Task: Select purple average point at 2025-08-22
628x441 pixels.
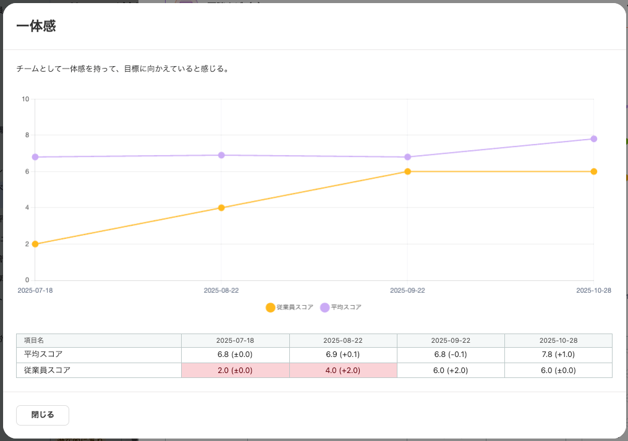Action: 221,155
